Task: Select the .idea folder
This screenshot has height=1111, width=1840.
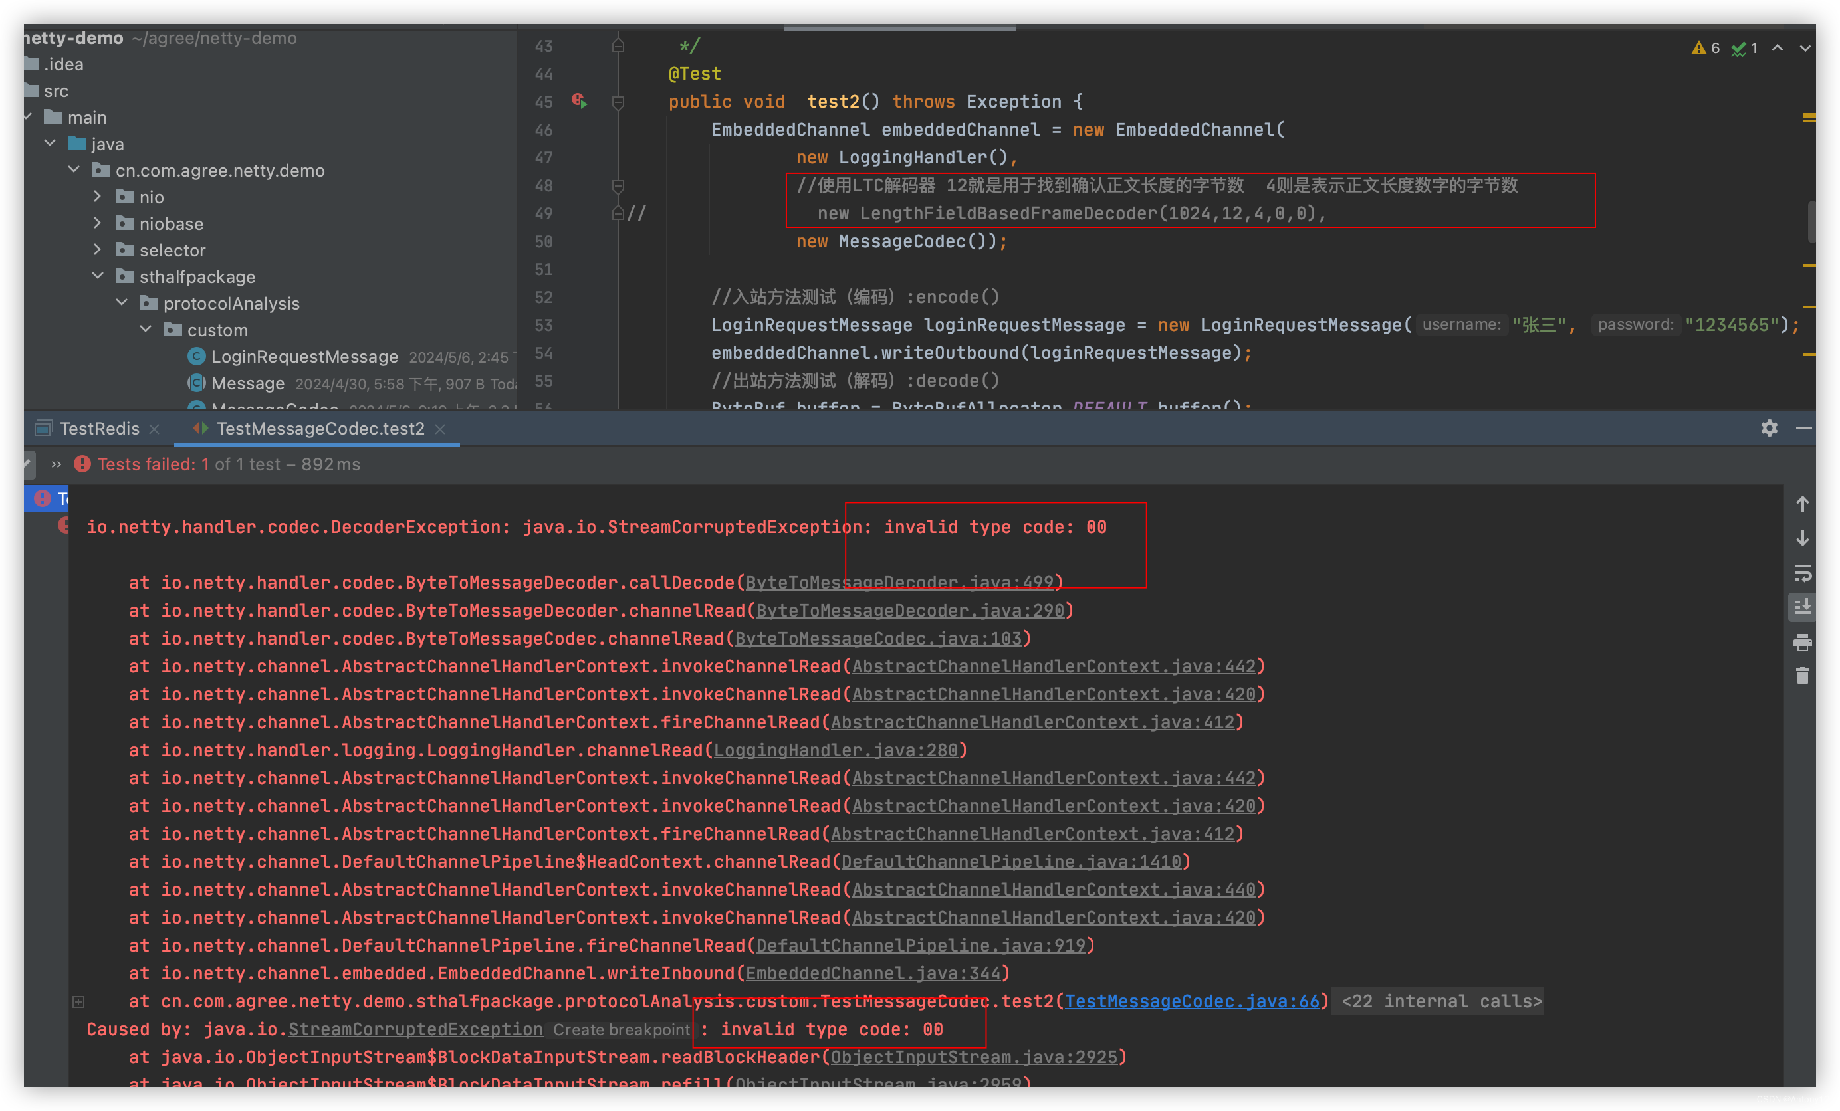Action: click(62, 64)
